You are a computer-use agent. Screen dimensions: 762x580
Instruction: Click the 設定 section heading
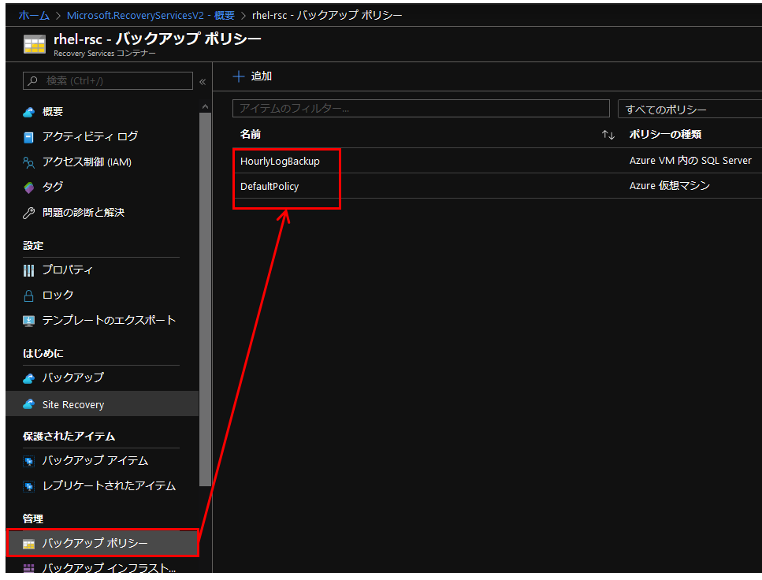pyautogui.click(x=33, y=246)
